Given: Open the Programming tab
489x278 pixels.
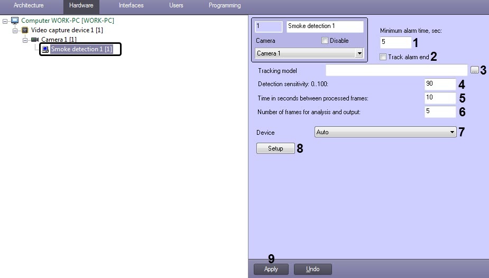Looking at the screenshot, I should 224,5.
